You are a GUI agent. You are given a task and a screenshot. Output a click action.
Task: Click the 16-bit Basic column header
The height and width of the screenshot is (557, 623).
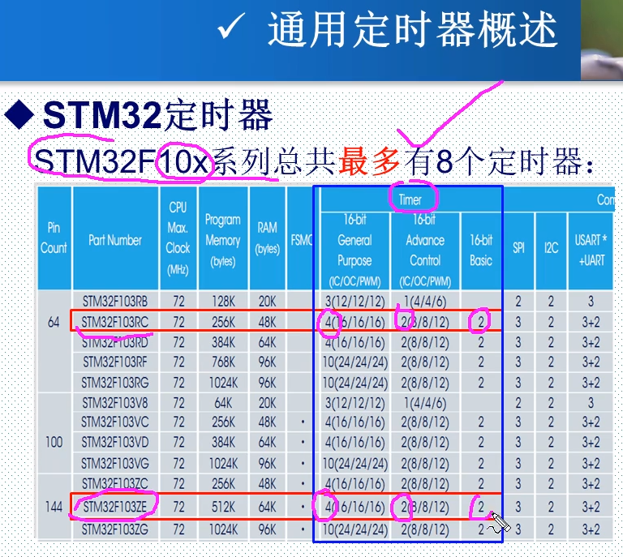pos(481,250)
